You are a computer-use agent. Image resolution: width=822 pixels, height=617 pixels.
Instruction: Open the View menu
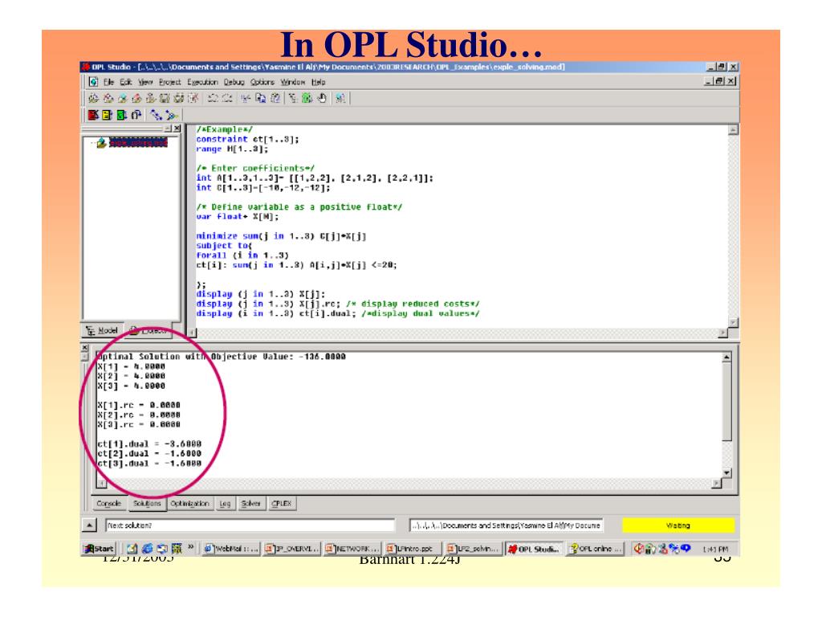tap(145, 82)
